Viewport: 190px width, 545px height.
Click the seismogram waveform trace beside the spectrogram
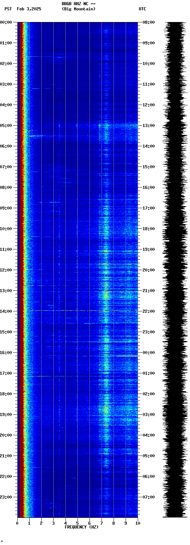point(176,270)
